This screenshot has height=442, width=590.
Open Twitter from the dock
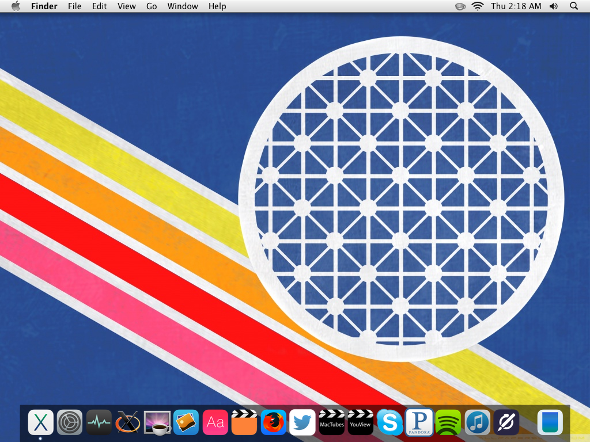(x=302, y=422)
